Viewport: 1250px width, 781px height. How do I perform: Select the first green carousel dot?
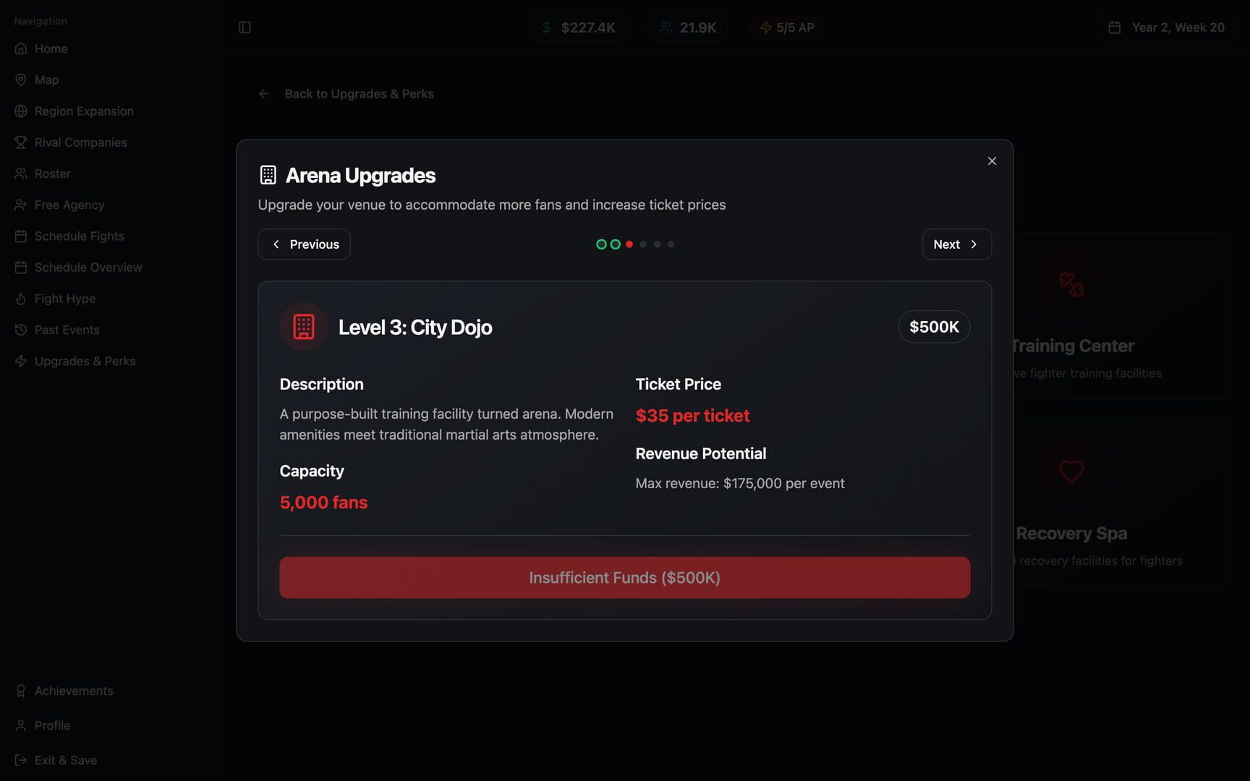click(601, 244)
